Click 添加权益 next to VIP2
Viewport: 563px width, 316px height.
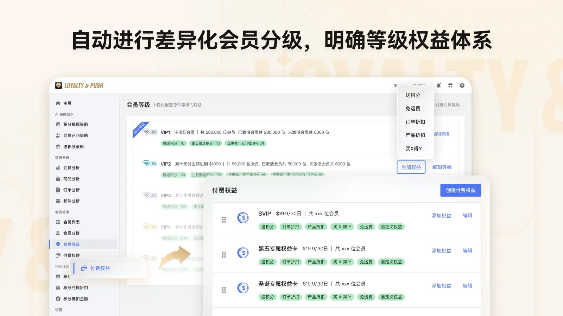point(411,167)
